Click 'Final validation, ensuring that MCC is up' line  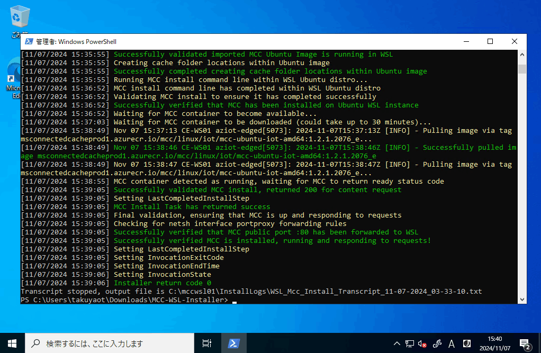(211, 215)
